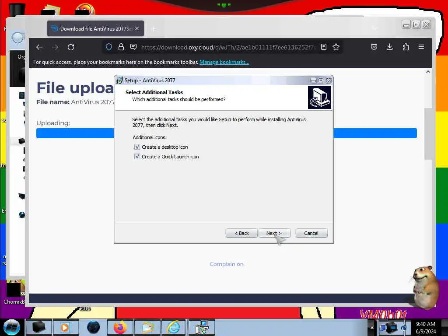This screenshot has width=448, height=336.
Task: Click the setup wizard computer icon
Action: tap(319, 98)
